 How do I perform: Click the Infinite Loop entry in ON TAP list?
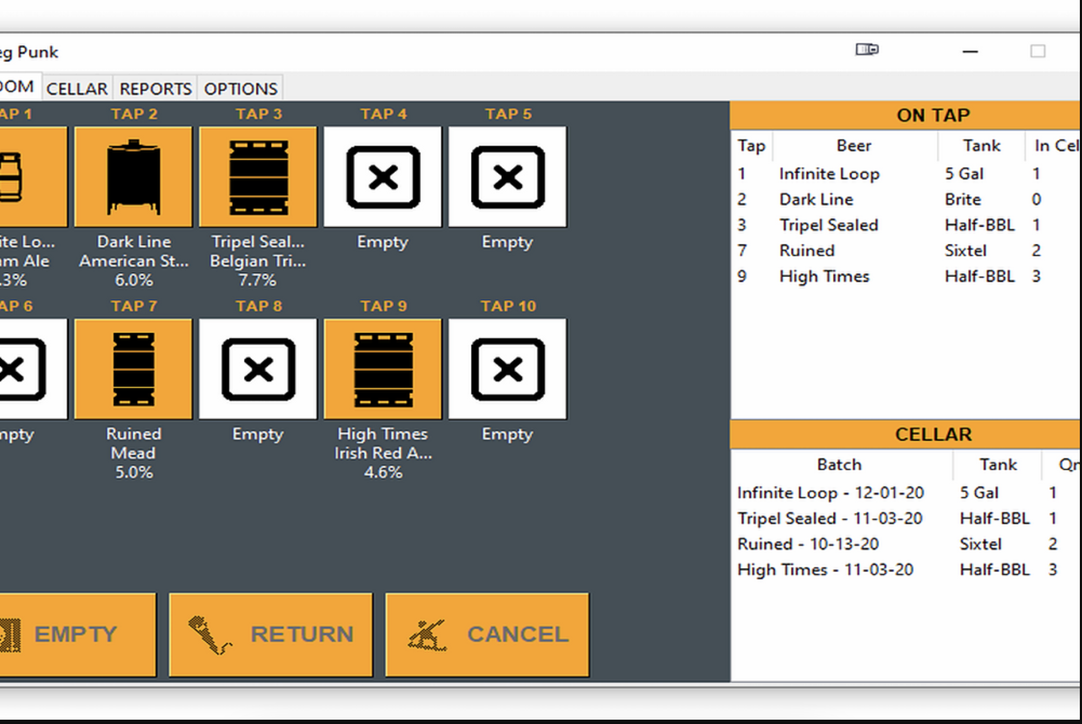click(x=830, y=173)
